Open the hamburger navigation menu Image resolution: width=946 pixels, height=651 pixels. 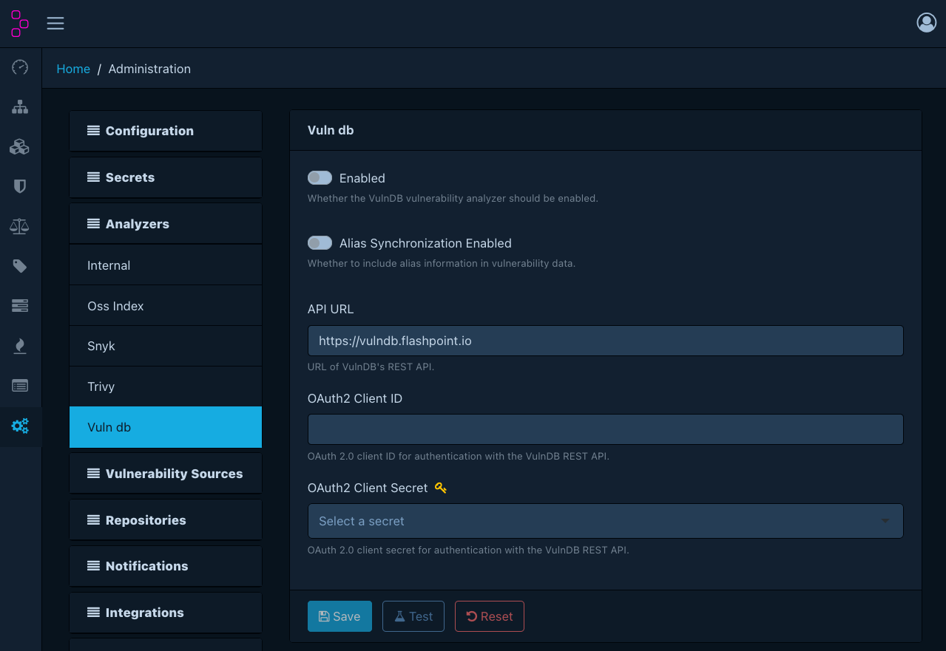(55, 23)
